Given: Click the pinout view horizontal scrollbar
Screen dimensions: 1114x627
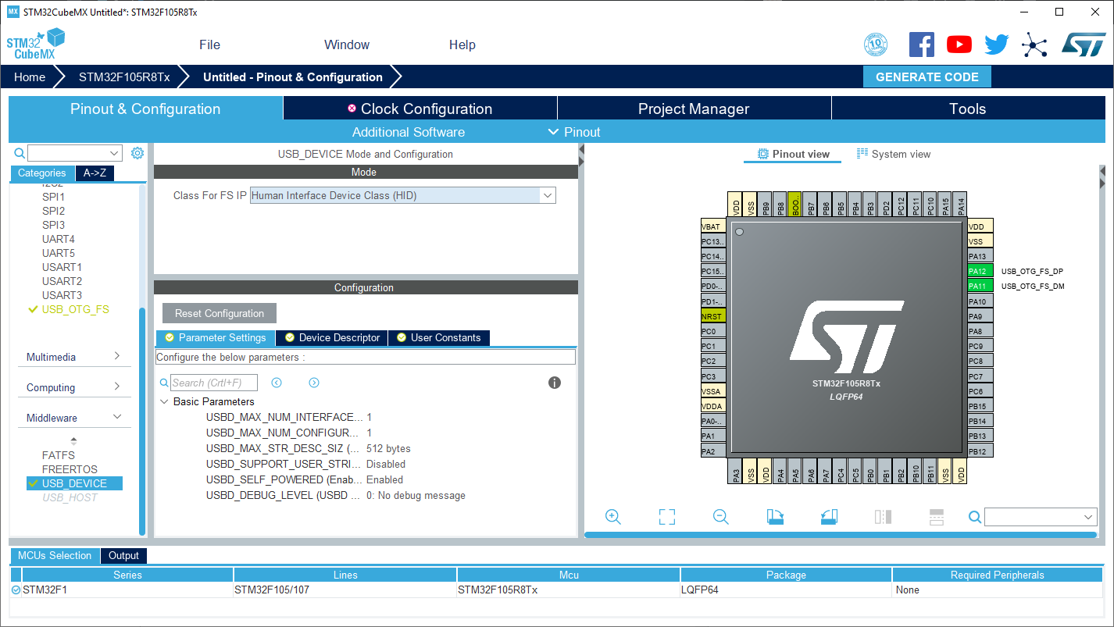Looking at the screenshot, I should (839, 535).
